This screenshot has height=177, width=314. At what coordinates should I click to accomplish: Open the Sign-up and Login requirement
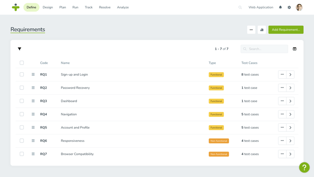point(74,75)
